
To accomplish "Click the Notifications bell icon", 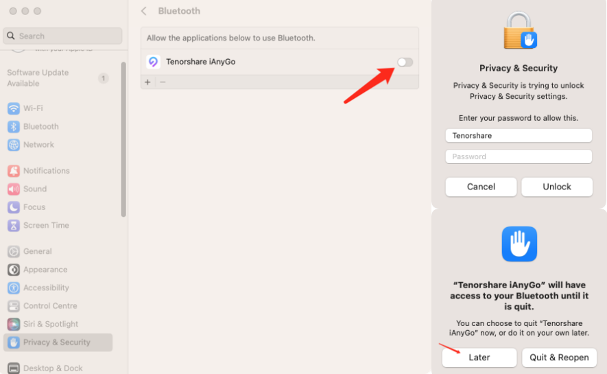I will tap(14, 171).
